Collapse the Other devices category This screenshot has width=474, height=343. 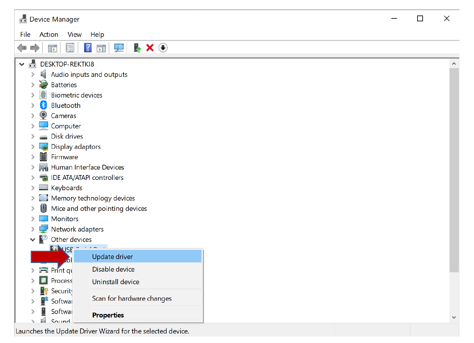(33, 240)
